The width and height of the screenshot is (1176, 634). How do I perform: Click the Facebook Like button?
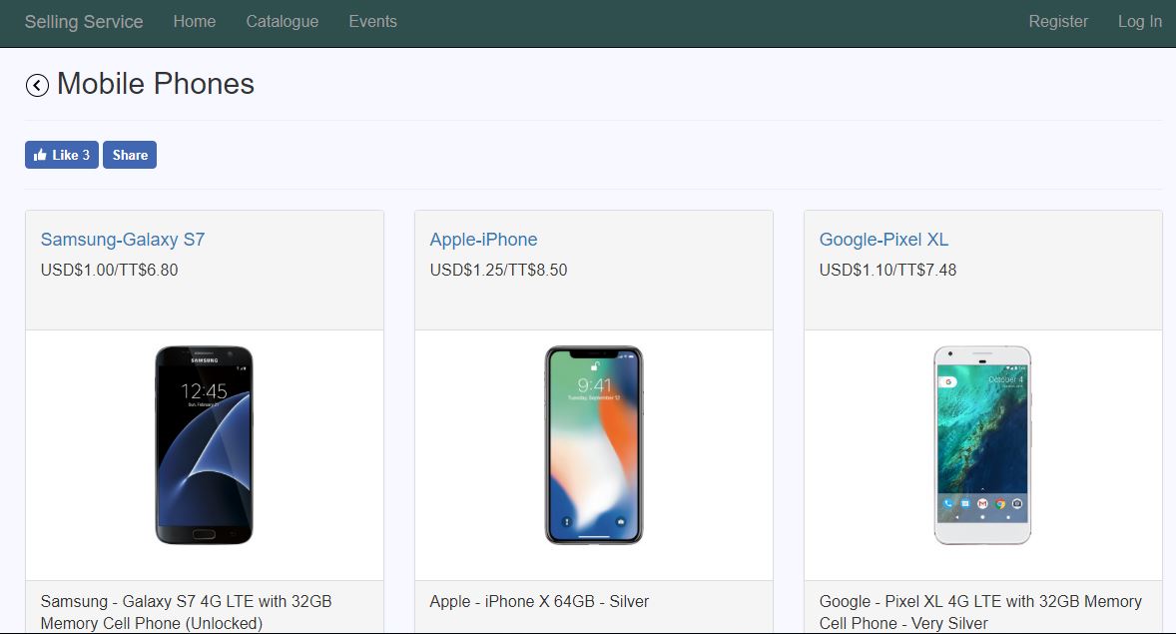62,155
